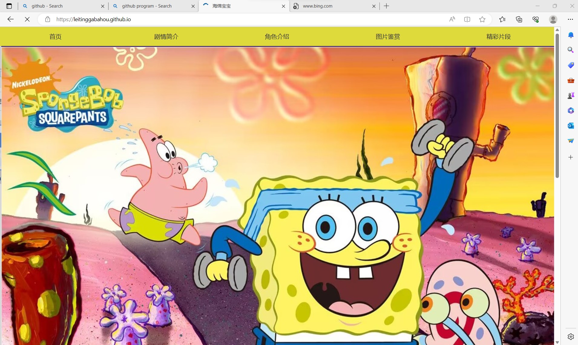Open Collections panel
Image resolution: width=578 pixels, height=345 pixels.
[519, 19]
